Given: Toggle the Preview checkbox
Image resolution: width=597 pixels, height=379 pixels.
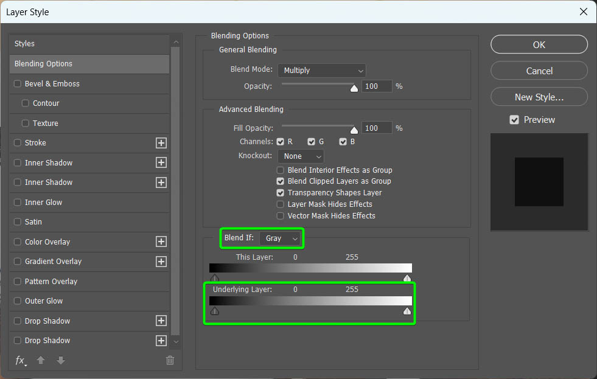Looking at the screenshot, I should pos(514,120).
